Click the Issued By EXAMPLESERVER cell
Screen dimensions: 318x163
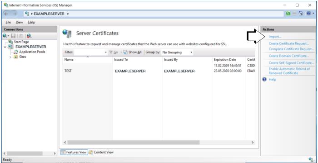(x=179, y=71)
